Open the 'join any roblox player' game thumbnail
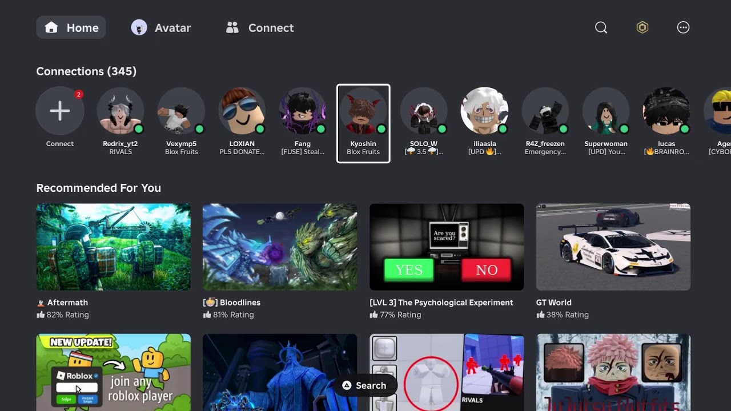Screen dimensions: 731x411 114,372
